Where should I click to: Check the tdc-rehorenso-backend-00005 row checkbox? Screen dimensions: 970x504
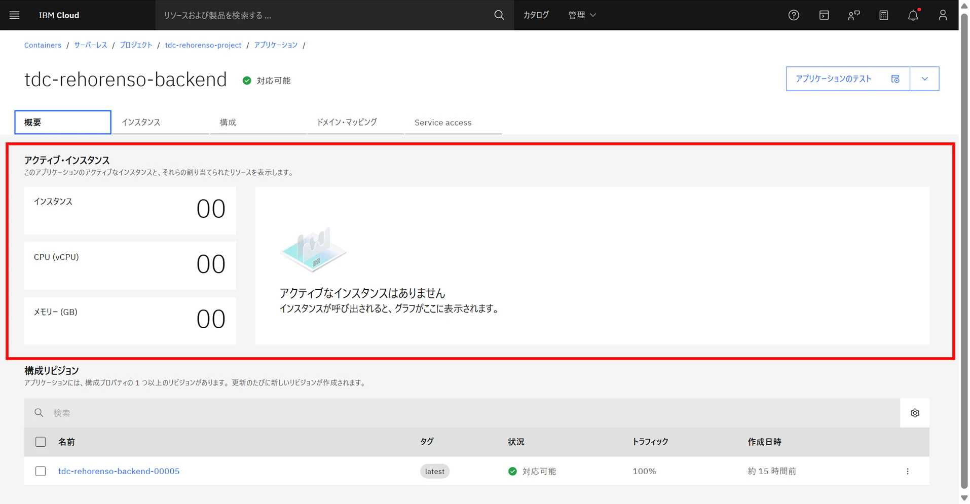(41, 471)
